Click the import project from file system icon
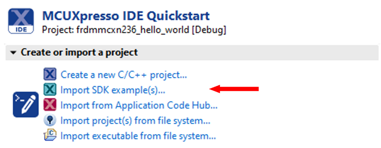 [50, 121]
